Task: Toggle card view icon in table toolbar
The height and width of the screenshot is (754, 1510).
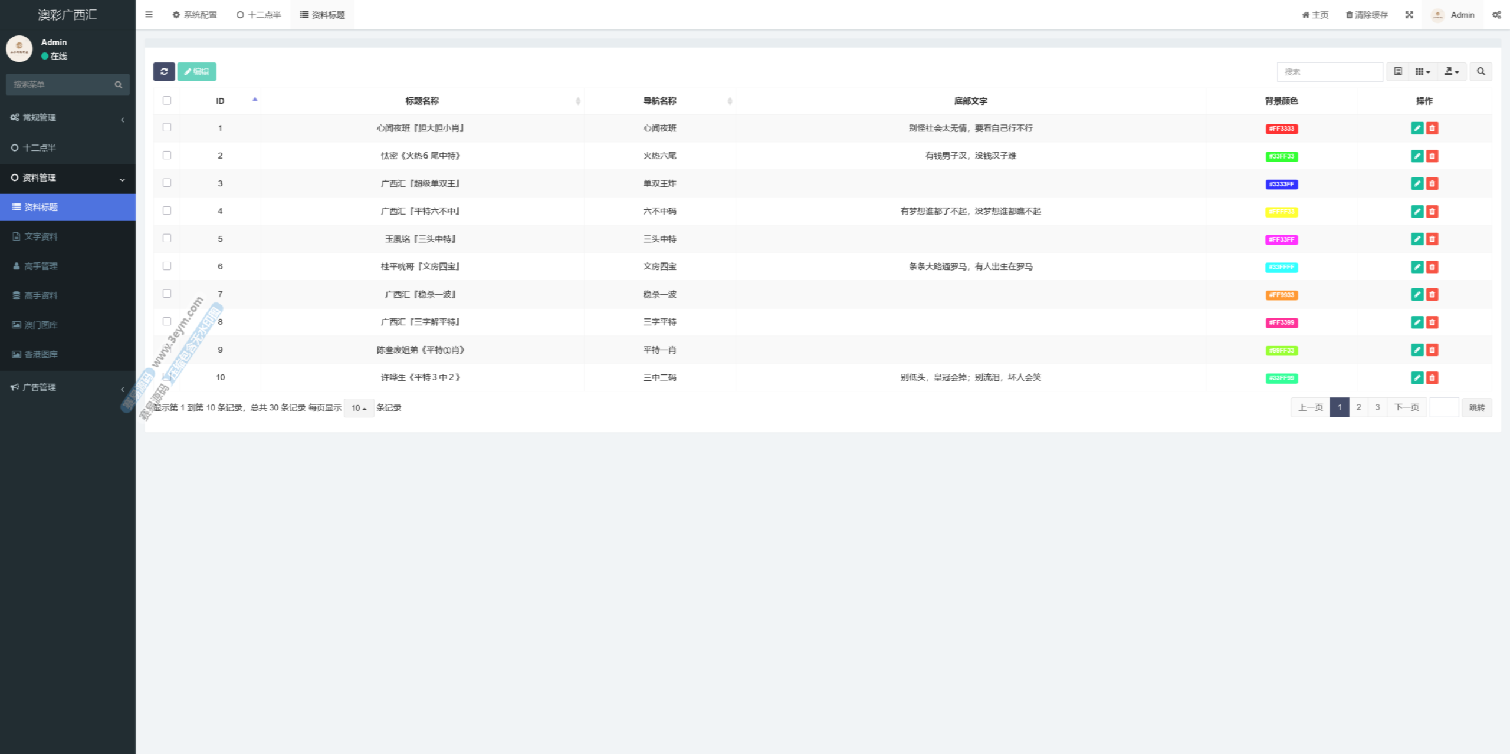Action: [1397, 71]
